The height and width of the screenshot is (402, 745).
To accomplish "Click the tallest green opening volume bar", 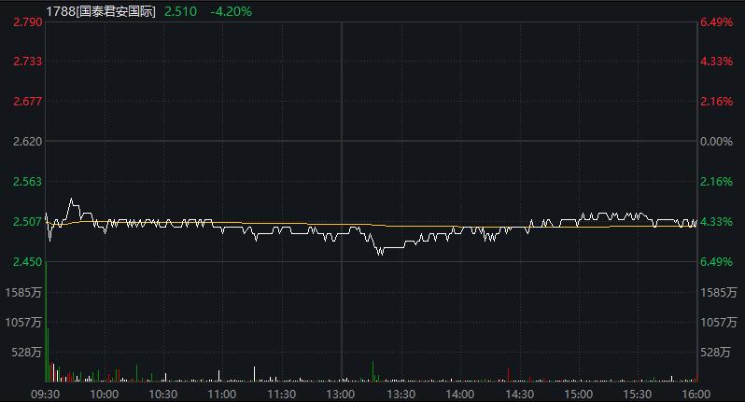I will click(46, 322).
